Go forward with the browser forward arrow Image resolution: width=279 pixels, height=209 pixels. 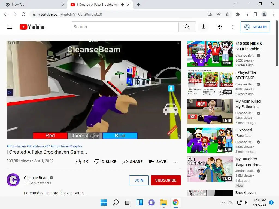[15, 14]
